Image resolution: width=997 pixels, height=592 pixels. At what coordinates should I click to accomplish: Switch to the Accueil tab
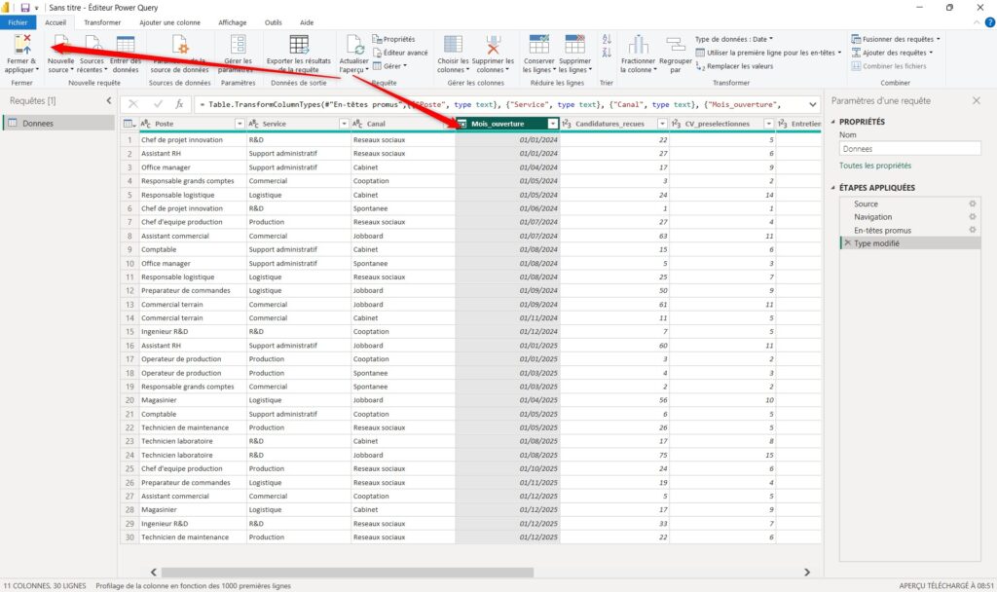point(55,22)
